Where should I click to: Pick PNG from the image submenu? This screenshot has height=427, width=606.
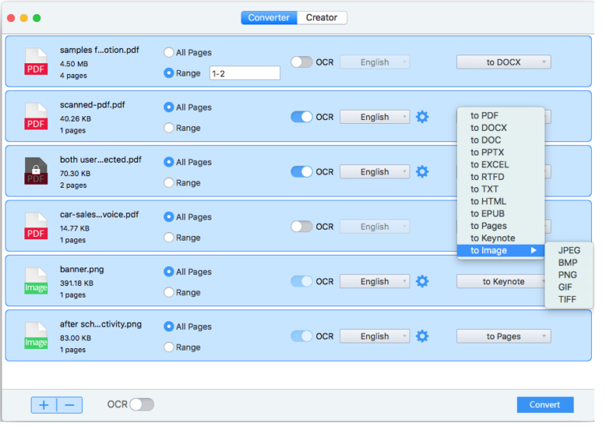[569, 275]
